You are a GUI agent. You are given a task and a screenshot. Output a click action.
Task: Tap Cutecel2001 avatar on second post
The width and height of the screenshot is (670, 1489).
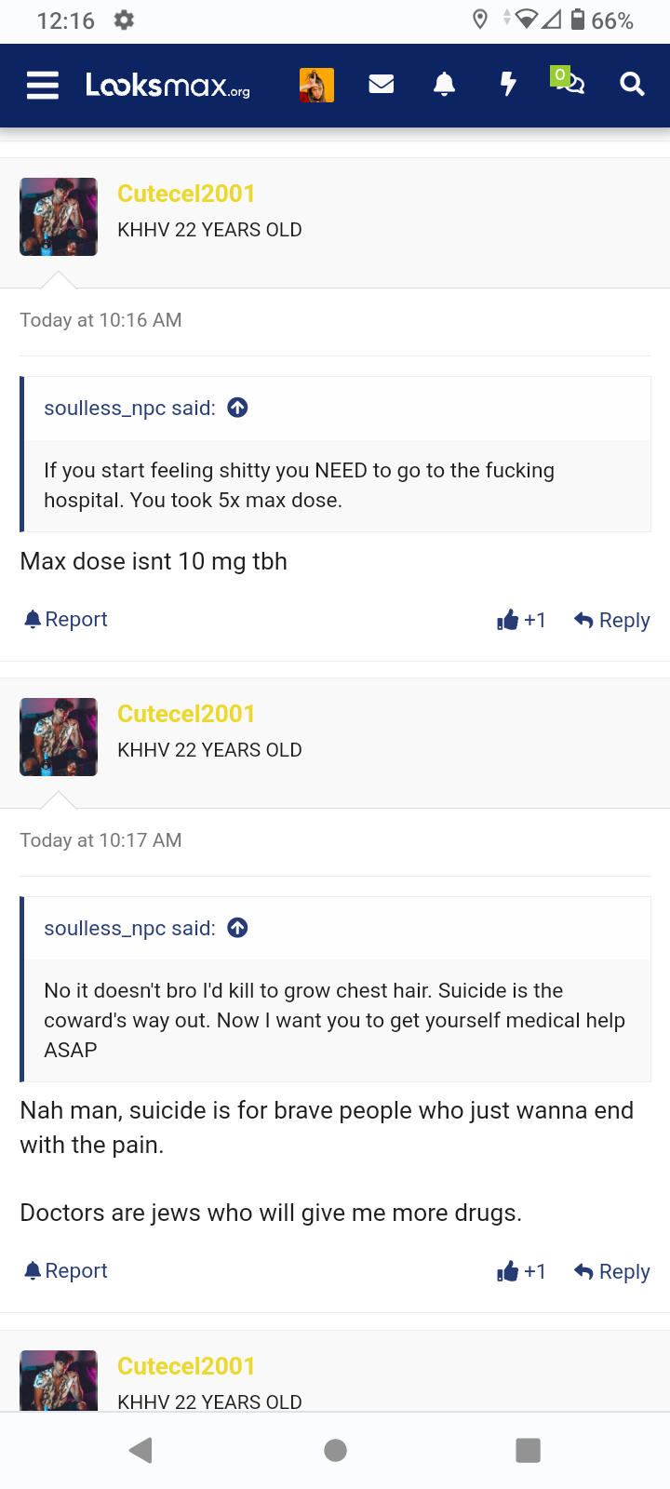coord(59,737)
